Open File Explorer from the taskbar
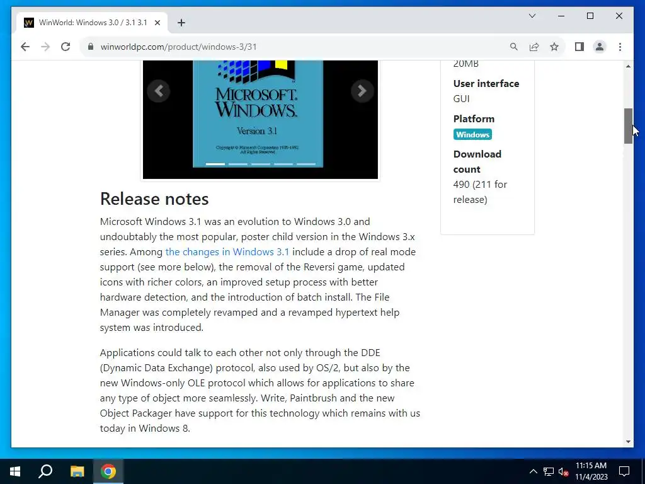The image size is (645, 484). click(x=77, y=471)
